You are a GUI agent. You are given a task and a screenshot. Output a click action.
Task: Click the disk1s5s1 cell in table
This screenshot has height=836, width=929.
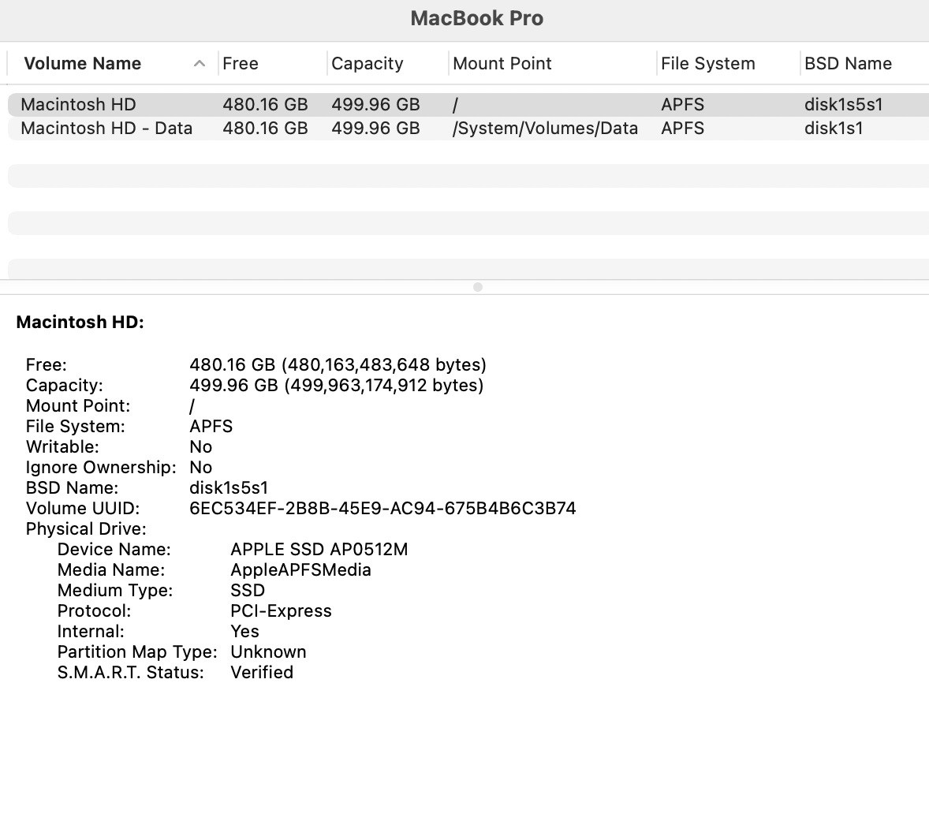pos(843,105)
